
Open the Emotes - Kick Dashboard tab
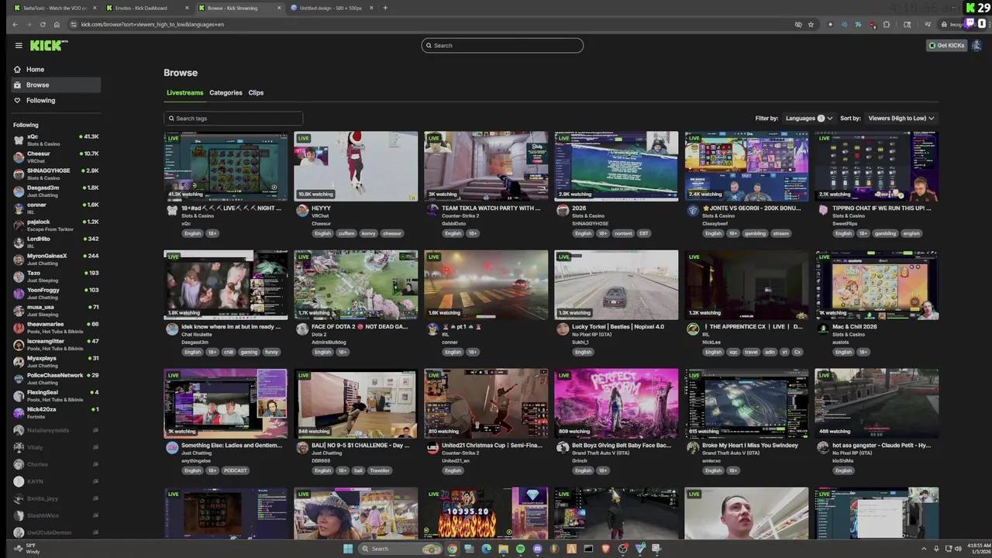click(147, 8)
